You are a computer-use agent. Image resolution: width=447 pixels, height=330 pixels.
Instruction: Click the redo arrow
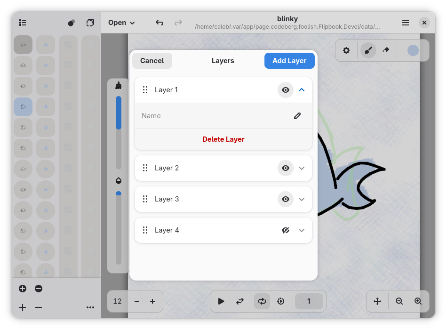pyautogui.click(x=178, y=23)
